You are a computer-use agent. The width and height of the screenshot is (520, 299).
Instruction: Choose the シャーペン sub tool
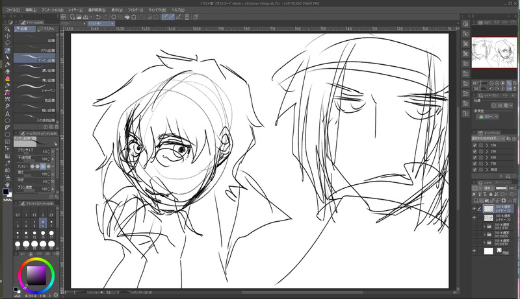point(34,89)
